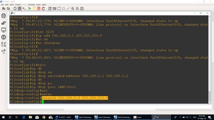Open Cortana search circle

(x=10, y=117)
